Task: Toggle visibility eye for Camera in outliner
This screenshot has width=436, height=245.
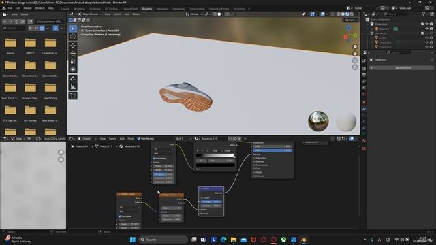Action: [427, 29]
